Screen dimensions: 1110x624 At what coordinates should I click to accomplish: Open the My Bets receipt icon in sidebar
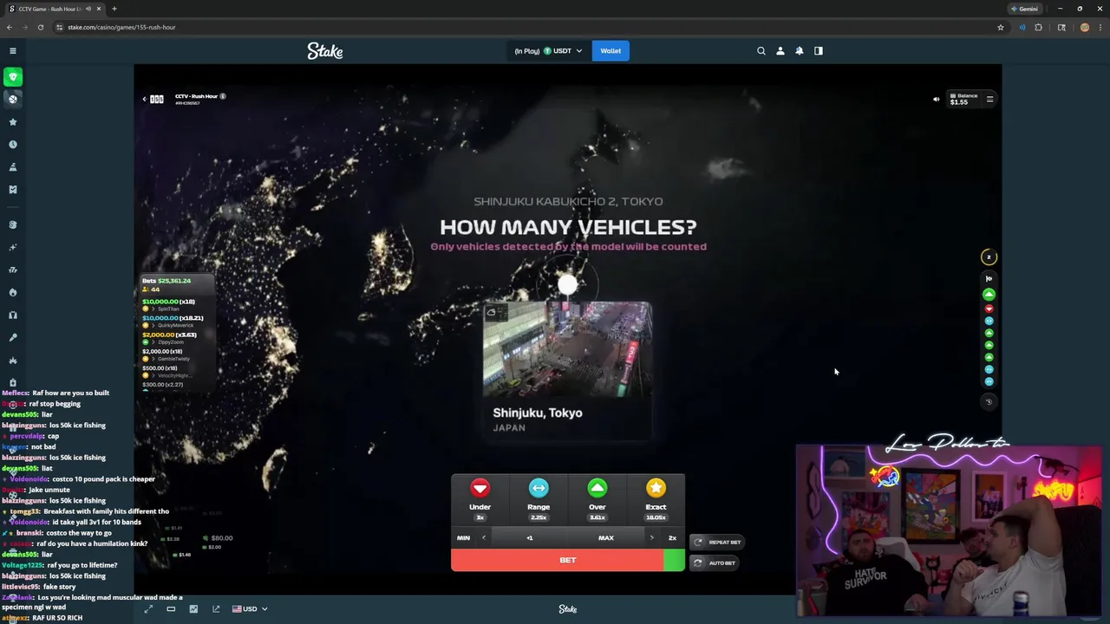tap(13, 190)
